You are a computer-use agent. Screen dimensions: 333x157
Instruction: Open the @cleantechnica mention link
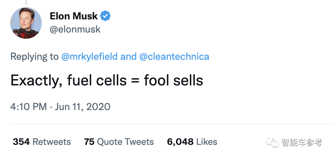point(174,56)
